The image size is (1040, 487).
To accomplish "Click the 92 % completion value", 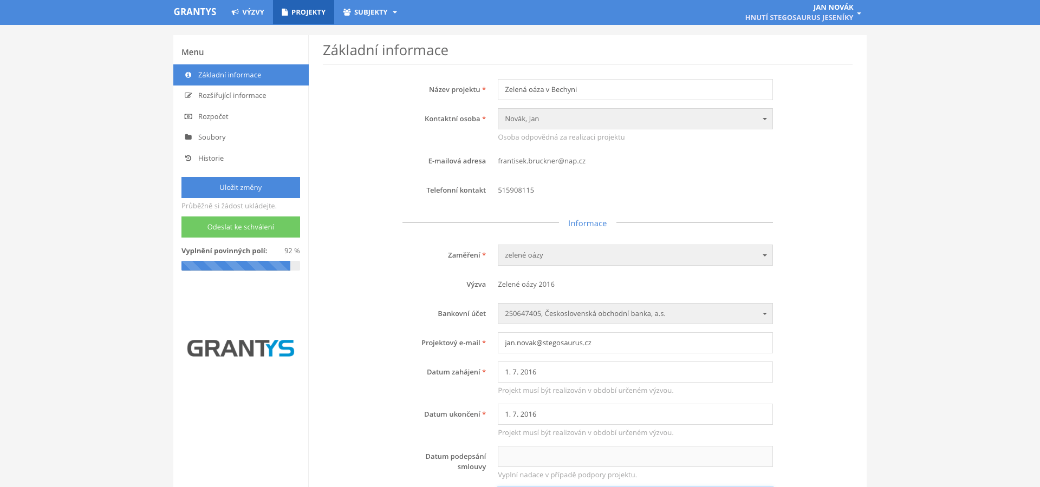I will click(292, 251).
